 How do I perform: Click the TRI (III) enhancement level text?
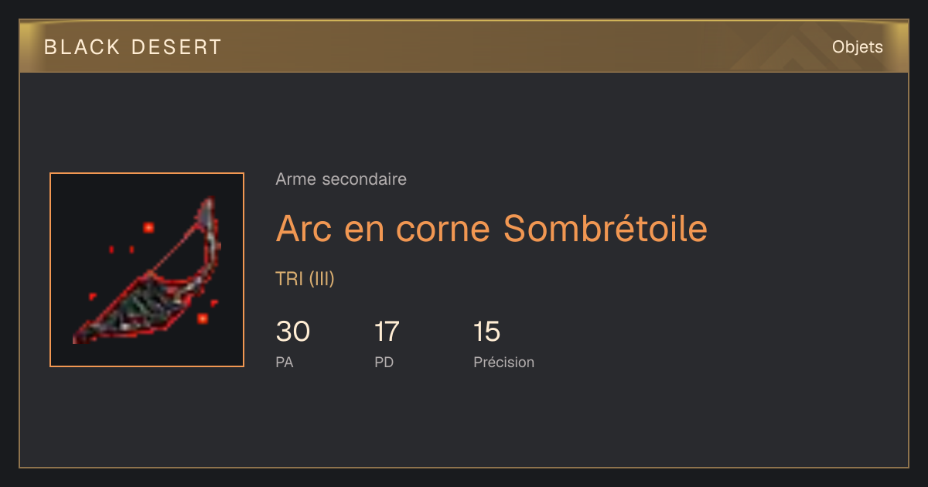(305, 279)
